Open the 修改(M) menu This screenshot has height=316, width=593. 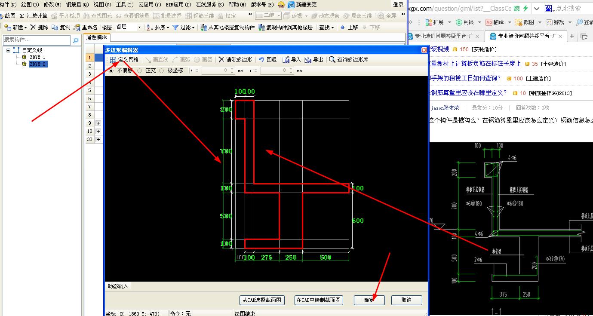tap(52, 5)
